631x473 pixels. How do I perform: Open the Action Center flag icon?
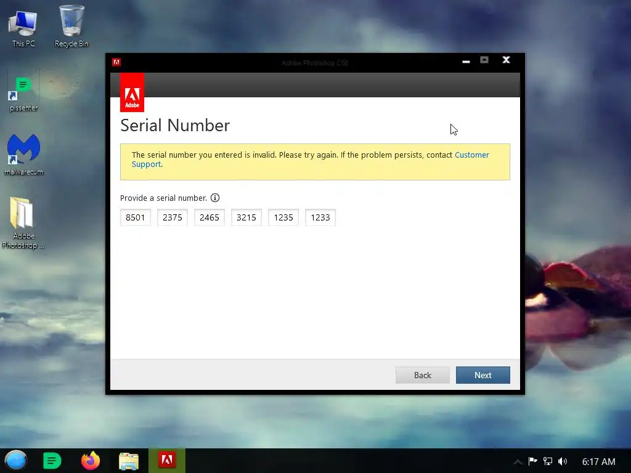click(x=533, y=461)
